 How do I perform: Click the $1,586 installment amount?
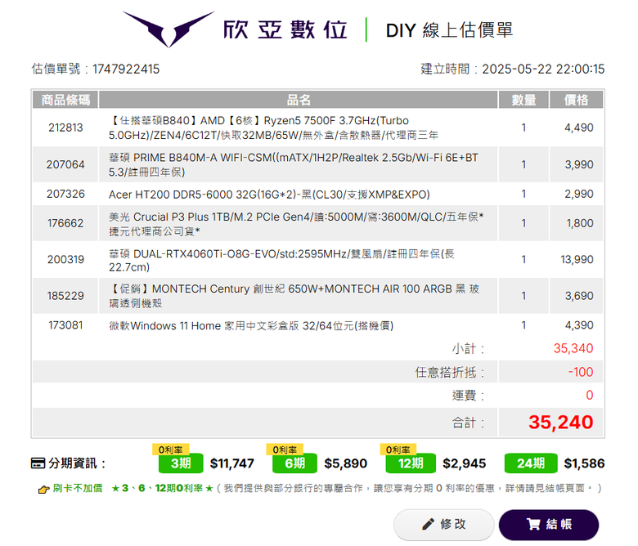pos(584,463)
